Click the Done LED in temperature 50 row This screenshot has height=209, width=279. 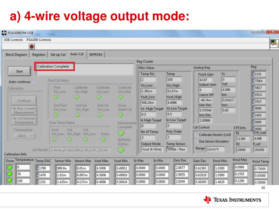[x=10, y=174]
